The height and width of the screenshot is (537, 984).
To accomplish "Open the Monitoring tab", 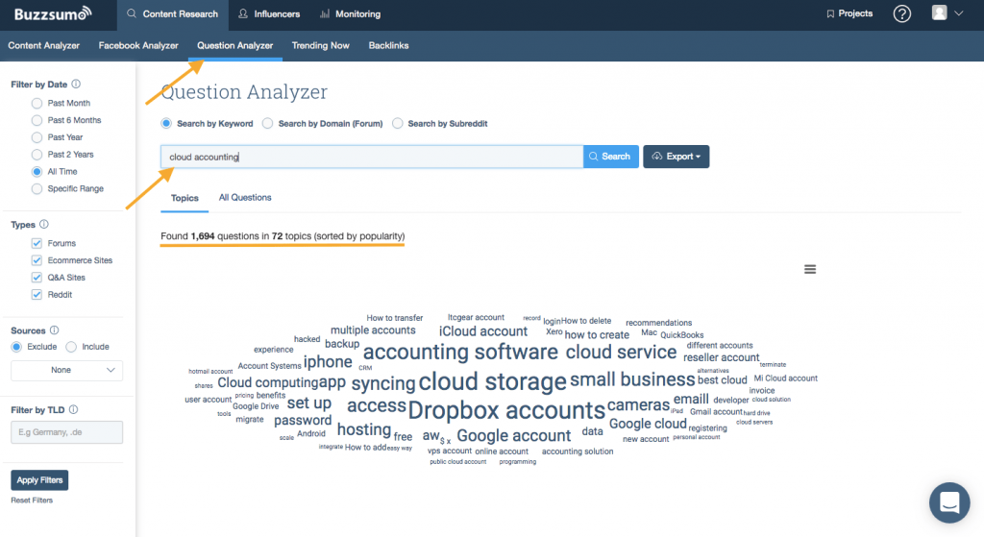I will point(350,13).
